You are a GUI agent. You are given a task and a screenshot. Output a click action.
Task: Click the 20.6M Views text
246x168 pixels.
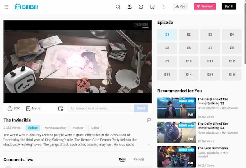pyautogui.click(x=206, y=117)
